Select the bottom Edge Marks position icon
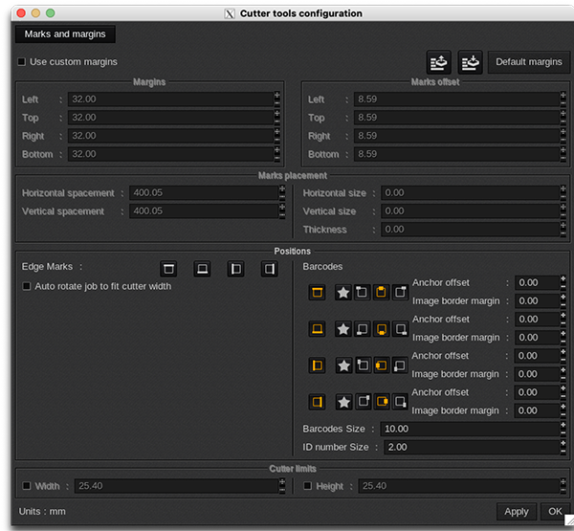Viewport: 574px width, 531px height. [x=202, y=270]
